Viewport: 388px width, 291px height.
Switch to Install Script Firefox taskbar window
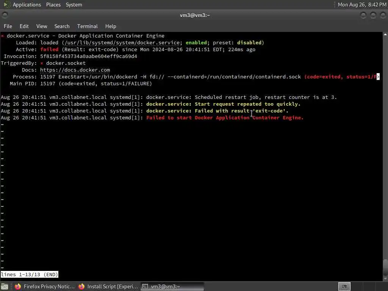(x=108, y=286)
